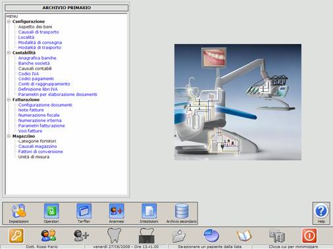Open Note fatture

pos(31,110)
